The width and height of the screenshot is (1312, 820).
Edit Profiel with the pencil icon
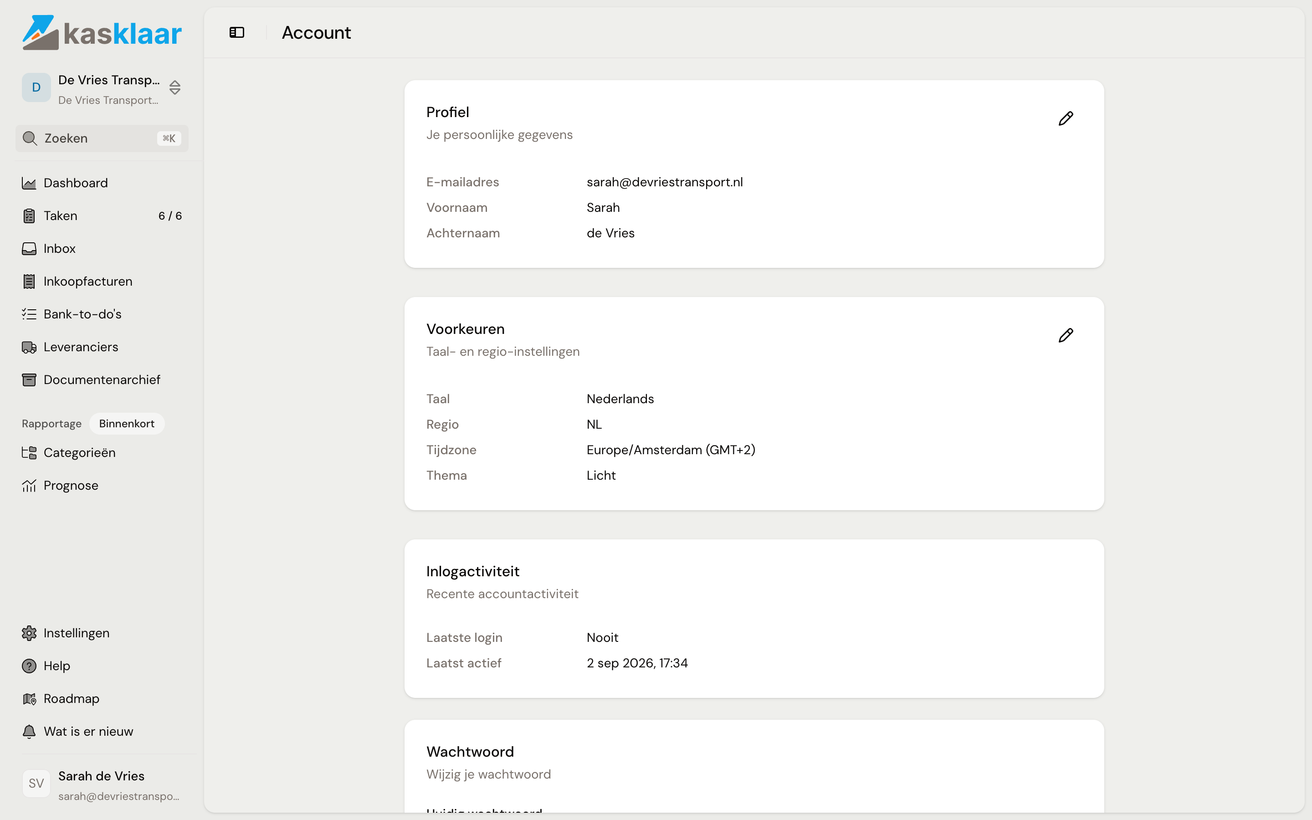click(1066, 119)
